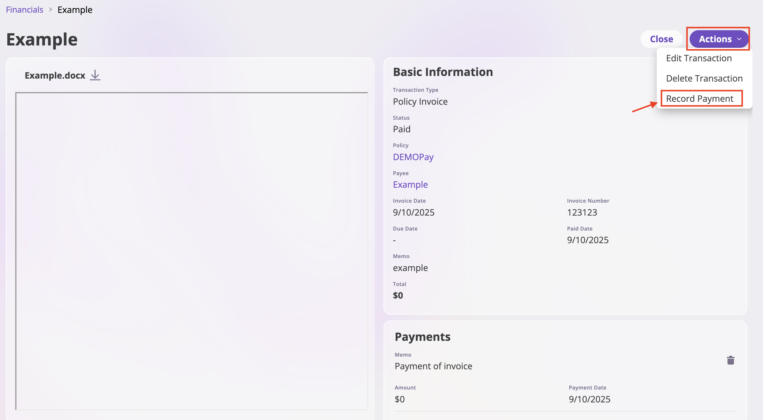This screenshot has width=763, height=420.
Task: Select the Invoice Number 123123
Action: [582, 212]
